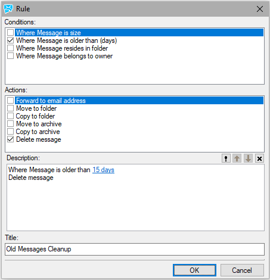Select the Copy to folder checkbox
The width and height of the screenshot is (270, 280).
coord(10,116)
